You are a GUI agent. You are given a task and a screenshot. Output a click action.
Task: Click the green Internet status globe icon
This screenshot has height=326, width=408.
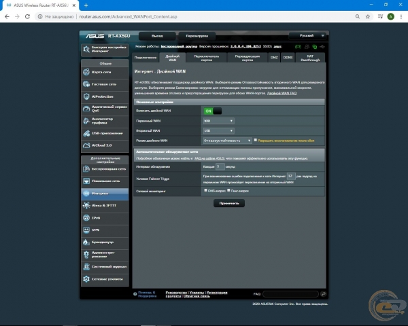pos(315,47)
